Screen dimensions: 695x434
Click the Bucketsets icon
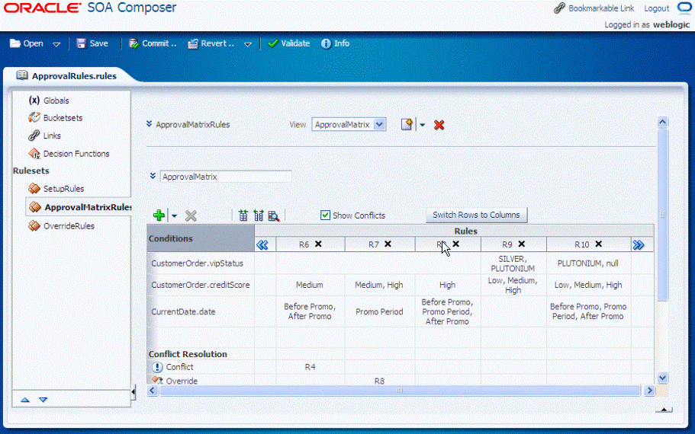(34, 118)
